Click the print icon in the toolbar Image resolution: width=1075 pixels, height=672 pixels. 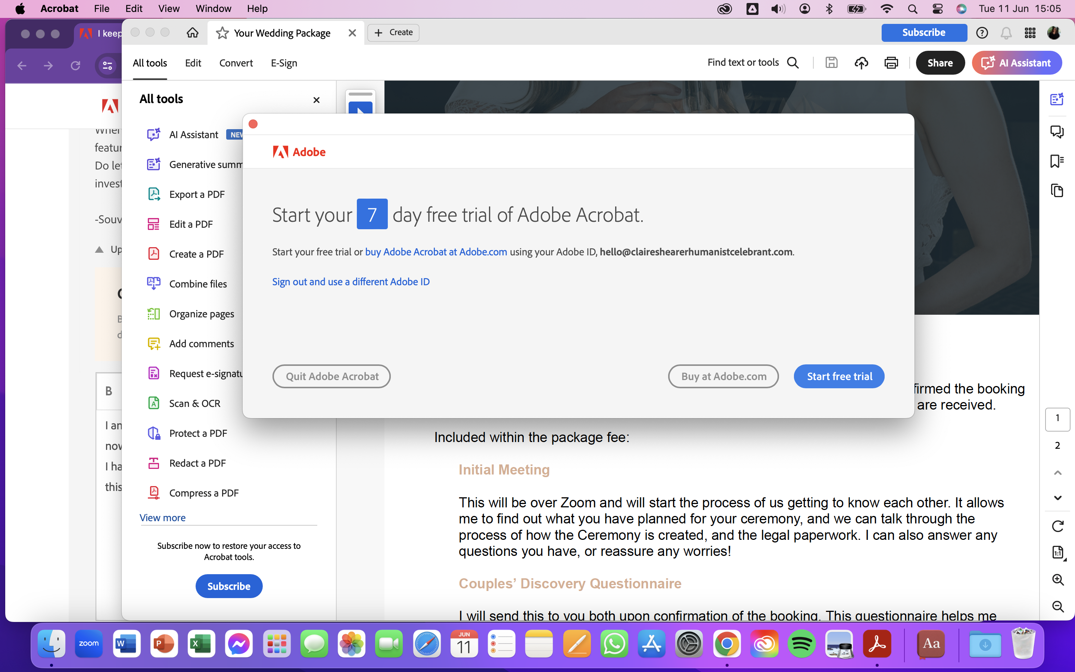891,63
